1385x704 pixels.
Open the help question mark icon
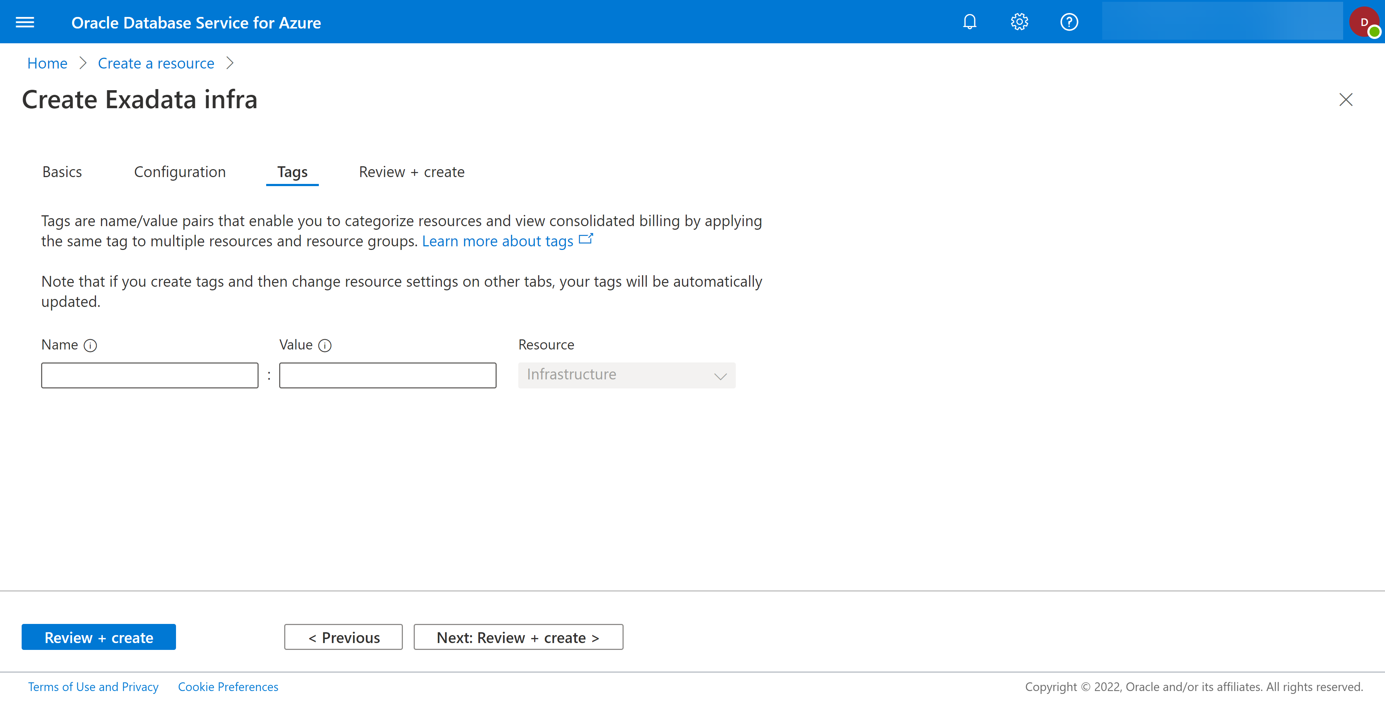[x=1069, y=22]
